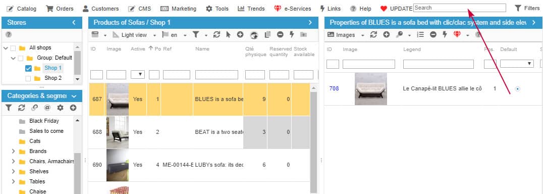Tick the Shop 2 checkbox
Image resolution: width=543 pixels, height=194 pixels.
28,78
